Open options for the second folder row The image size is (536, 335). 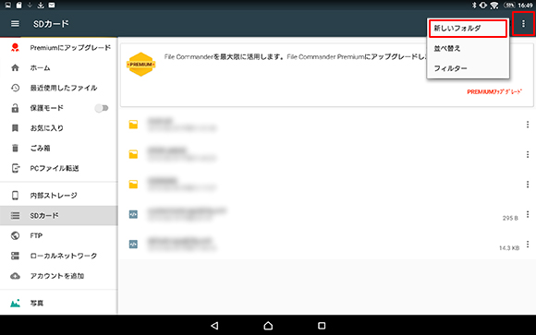(x=528, y=154)
